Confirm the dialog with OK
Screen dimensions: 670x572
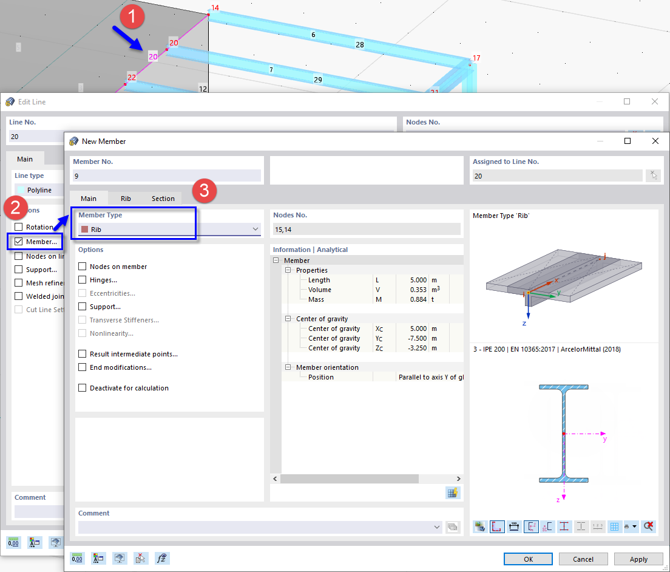coord(528,559)
